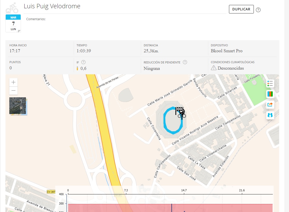Click Calle Cocentaina street label
Screen dimensions: 289x212
click(x=154, y=129)
